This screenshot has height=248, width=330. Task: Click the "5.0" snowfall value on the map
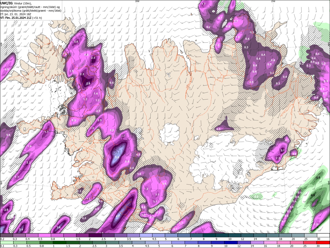click(x=117, y=157)
